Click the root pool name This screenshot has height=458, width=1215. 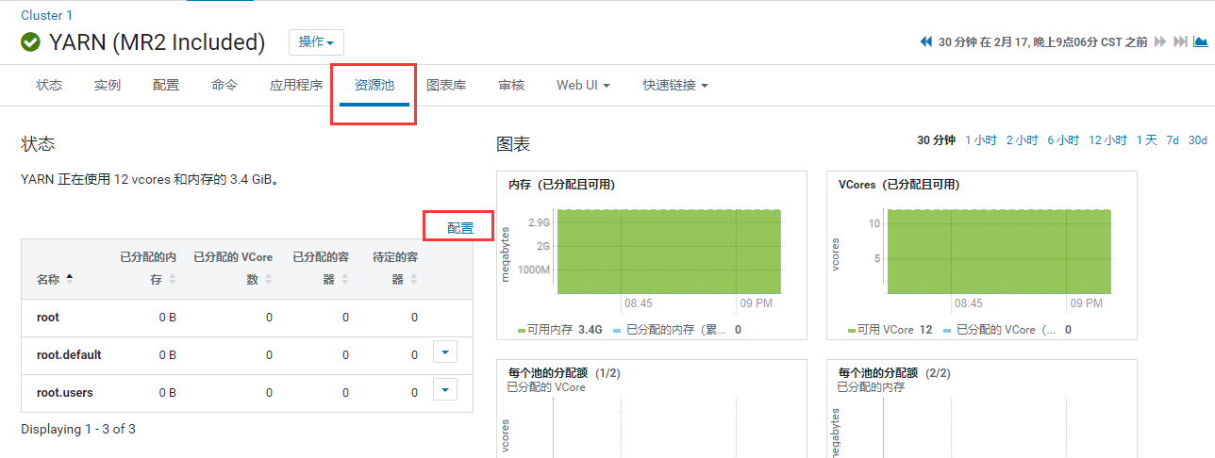coord(48,318)
